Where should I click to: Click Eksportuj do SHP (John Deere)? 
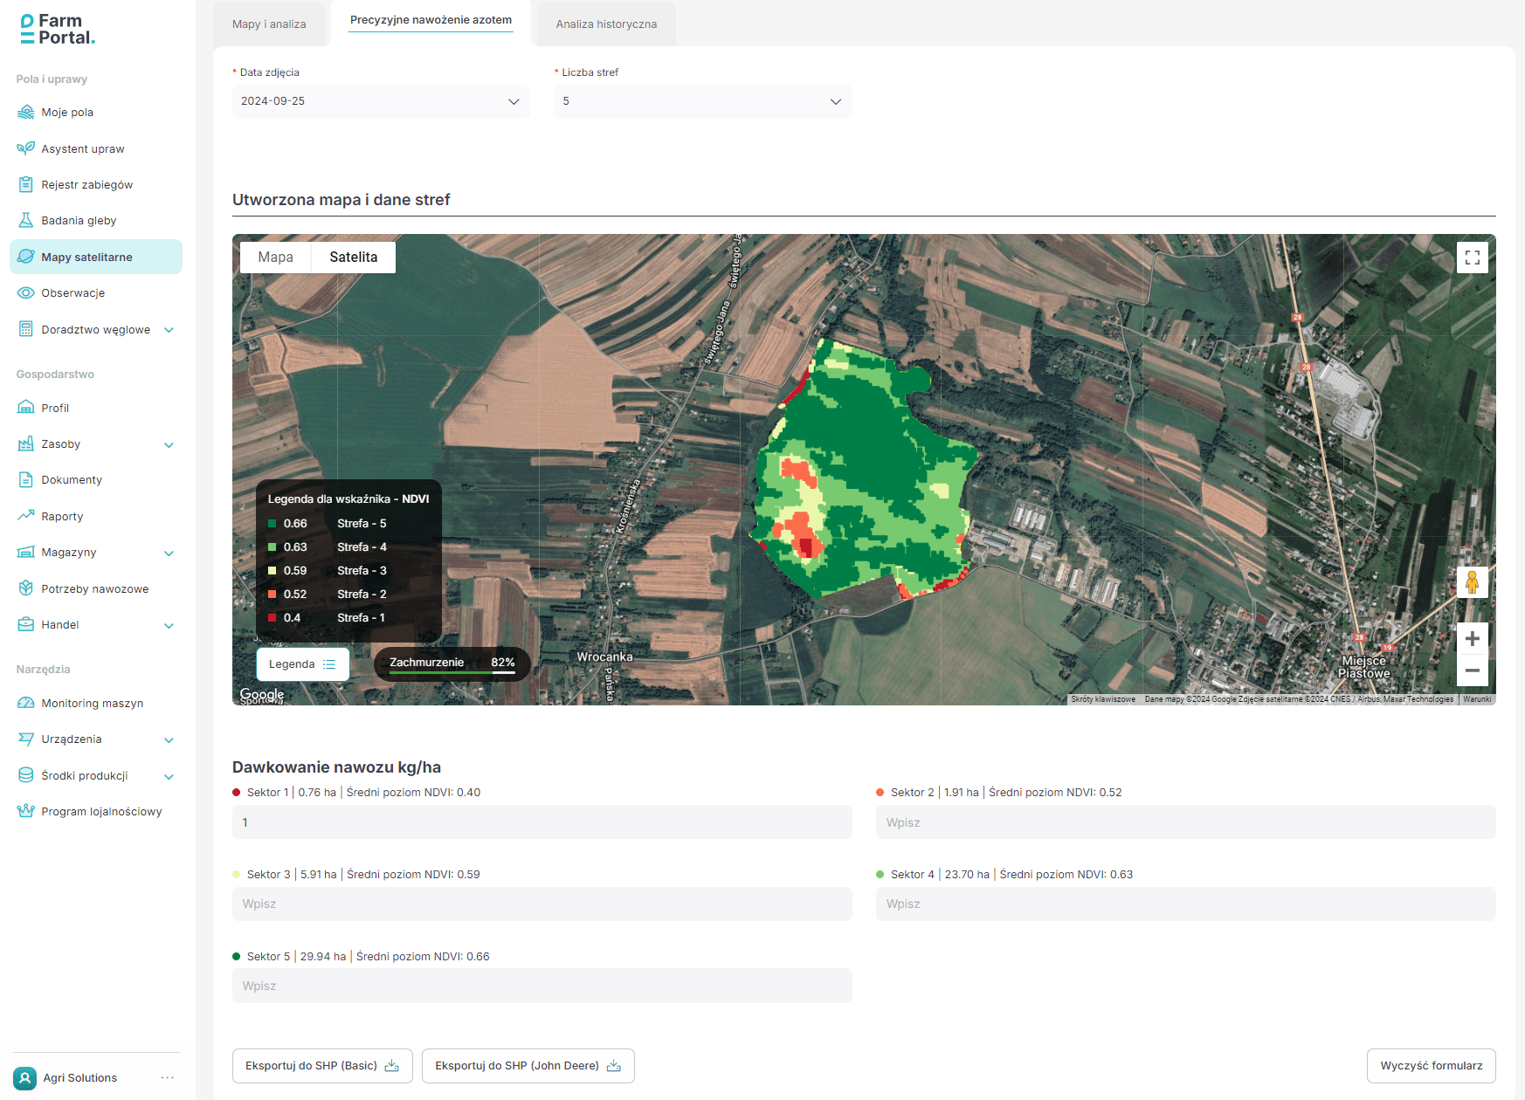(x=528, y=1066)
